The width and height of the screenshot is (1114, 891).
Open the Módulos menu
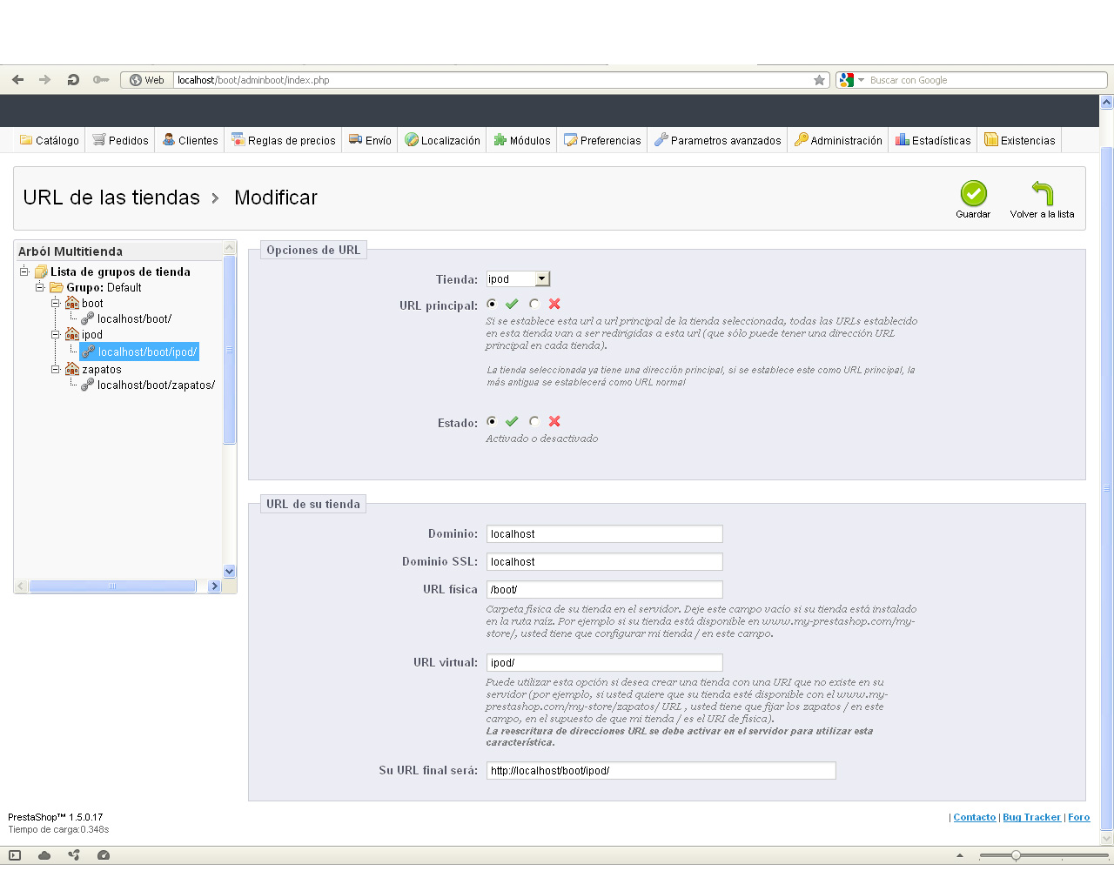point(522,140)
